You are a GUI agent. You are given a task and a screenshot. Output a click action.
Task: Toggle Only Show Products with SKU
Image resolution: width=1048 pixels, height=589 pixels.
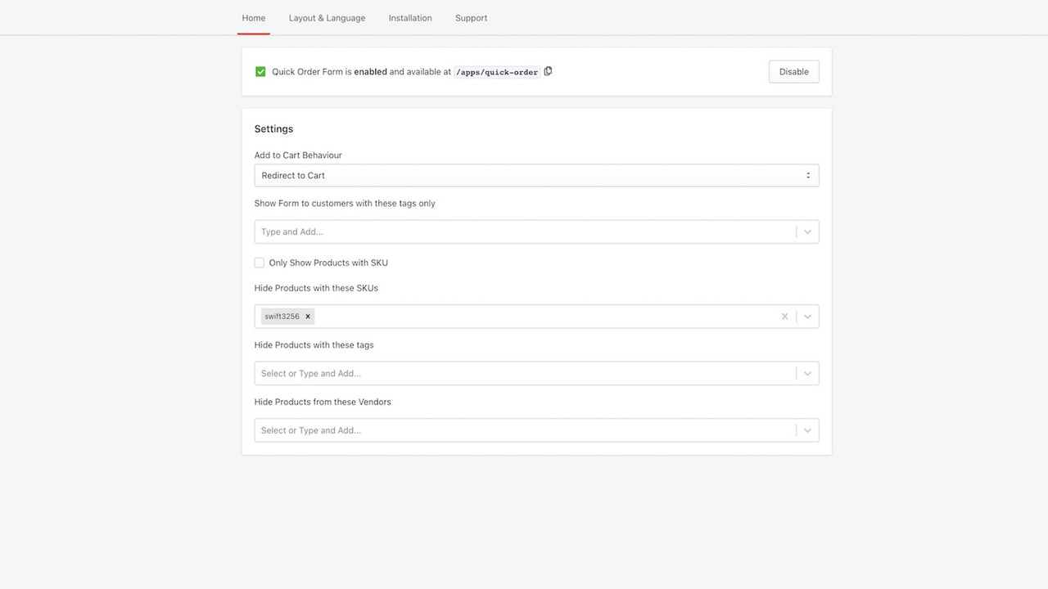(x=260, y=263)
